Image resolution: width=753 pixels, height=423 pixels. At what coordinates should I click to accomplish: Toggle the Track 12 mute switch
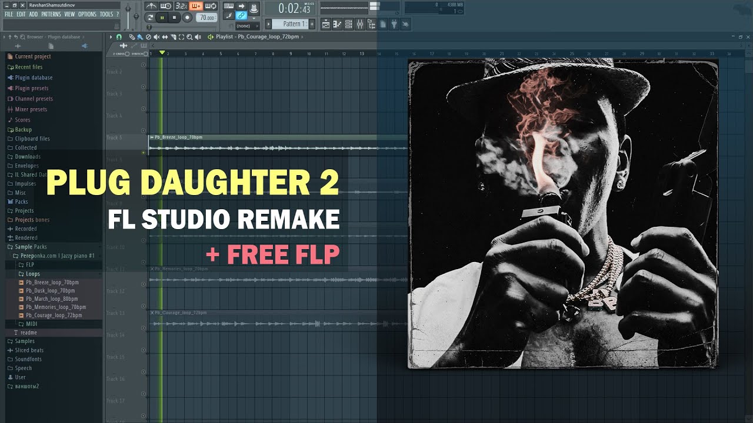[143, 306]
